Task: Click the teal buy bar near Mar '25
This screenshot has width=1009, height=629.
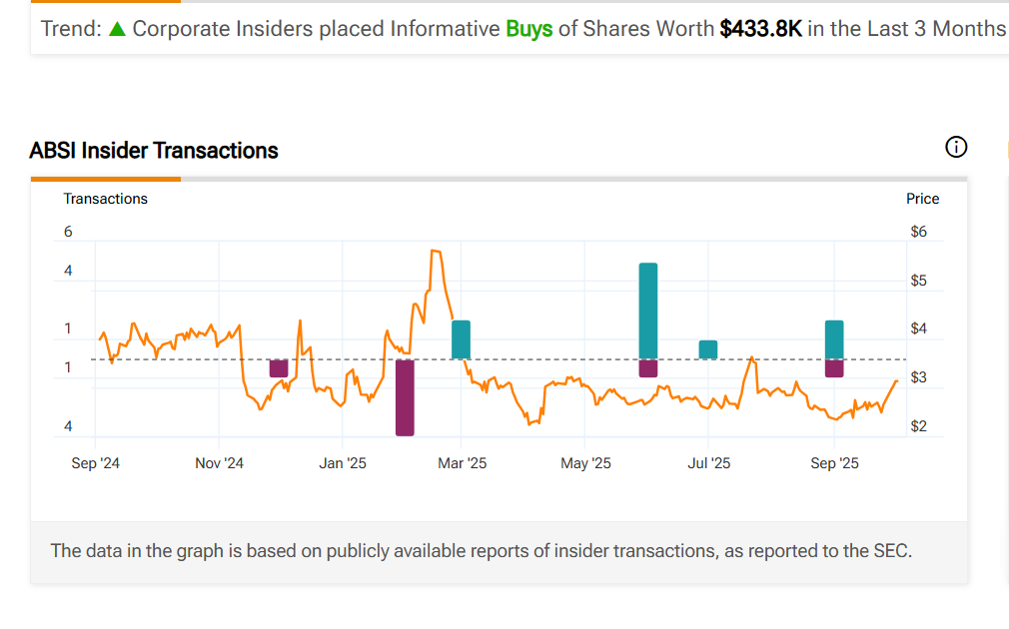Action: [x=461, y=339]
